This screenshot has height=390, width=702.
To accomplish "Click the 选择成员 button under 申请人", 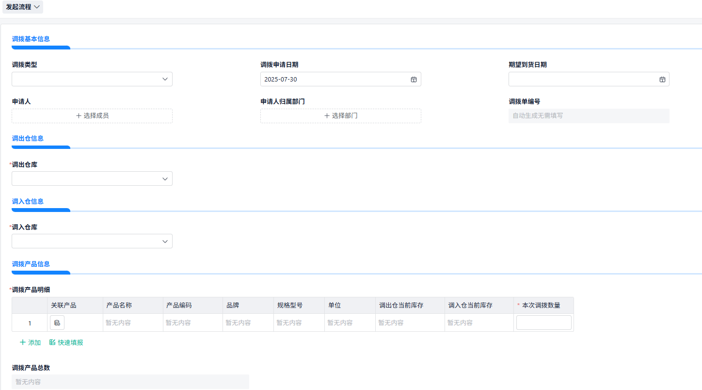I will point(92,115).
